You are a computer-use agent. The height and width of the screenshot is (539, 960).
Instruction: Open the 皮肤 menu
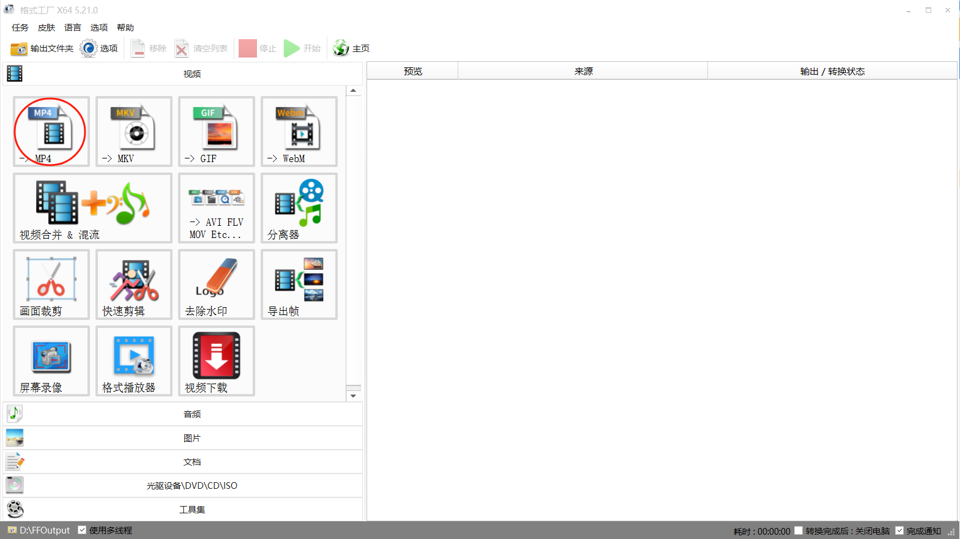point(47,28)
